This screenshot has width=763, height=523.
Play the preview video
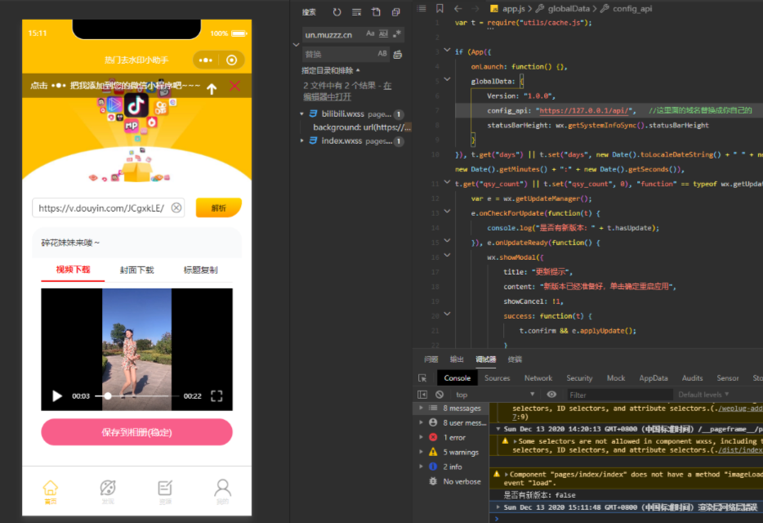click(x=57, y=396)
